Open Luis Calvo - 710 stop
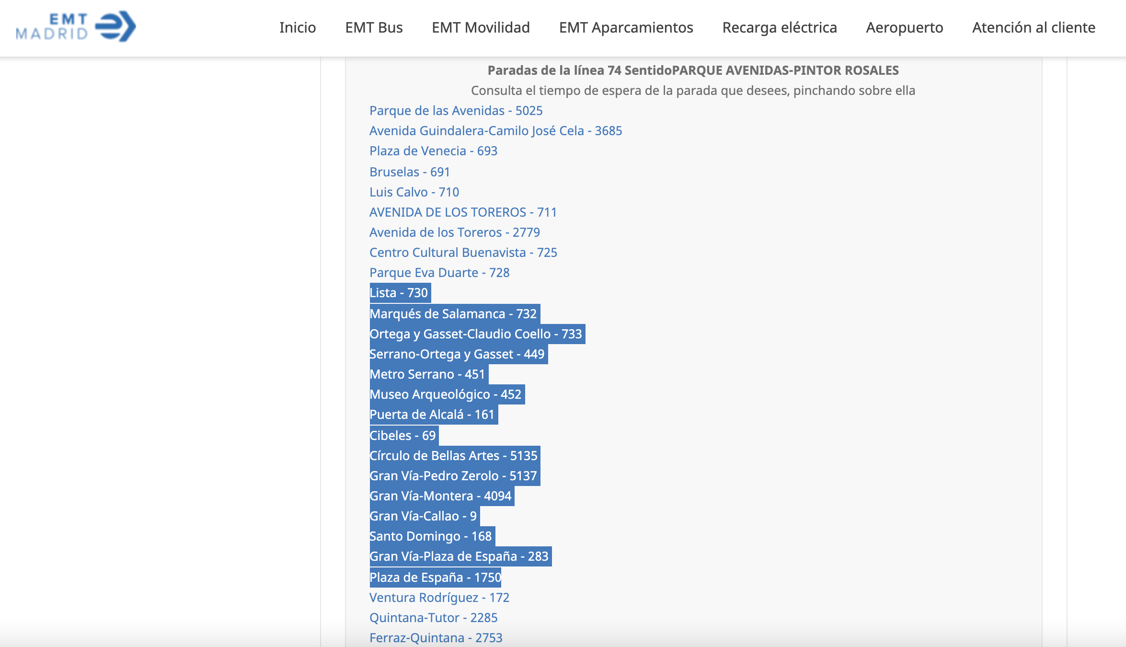1126x647 pixels. (x=414, y=192)
